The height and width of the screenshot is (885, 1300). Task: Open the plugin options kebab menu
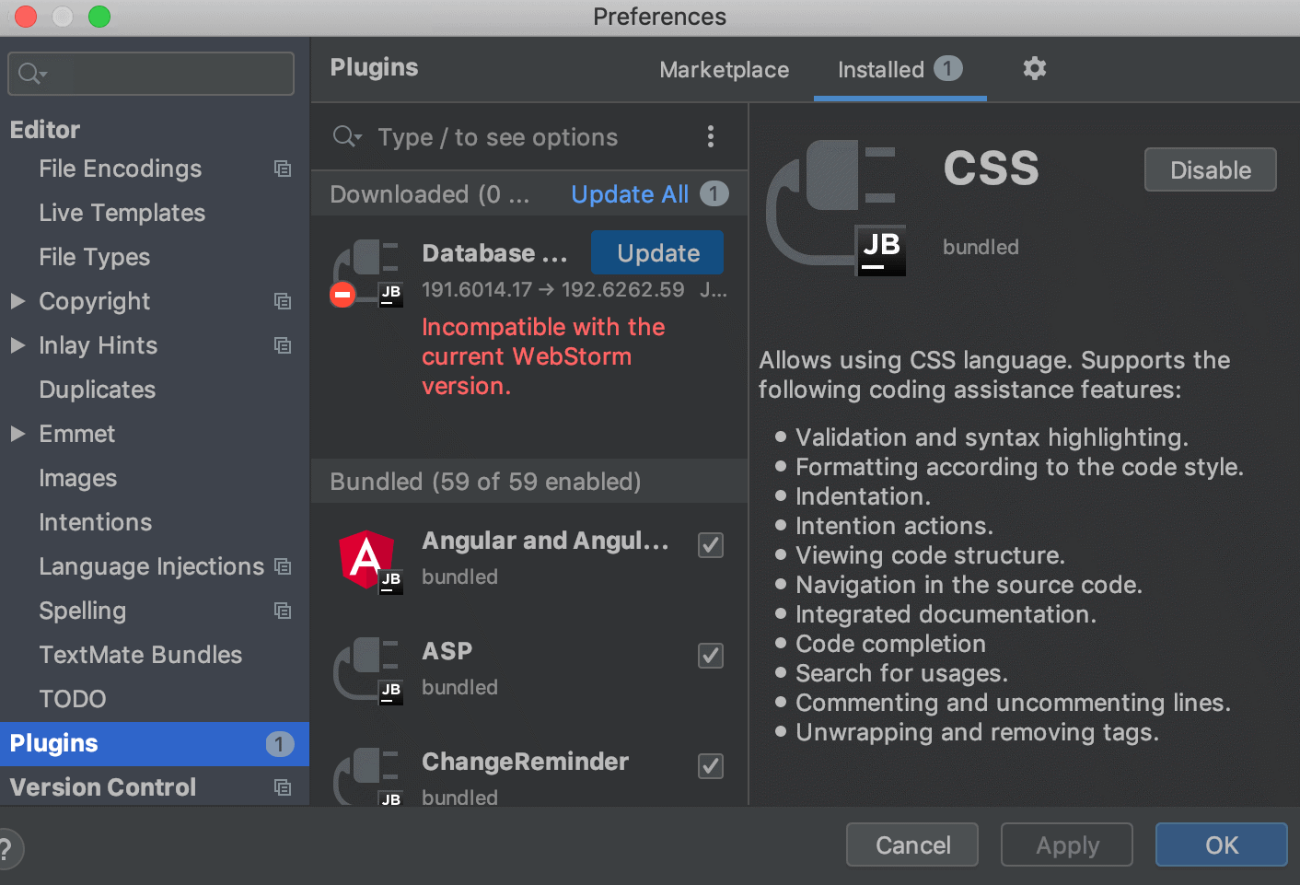coord(711,136)
